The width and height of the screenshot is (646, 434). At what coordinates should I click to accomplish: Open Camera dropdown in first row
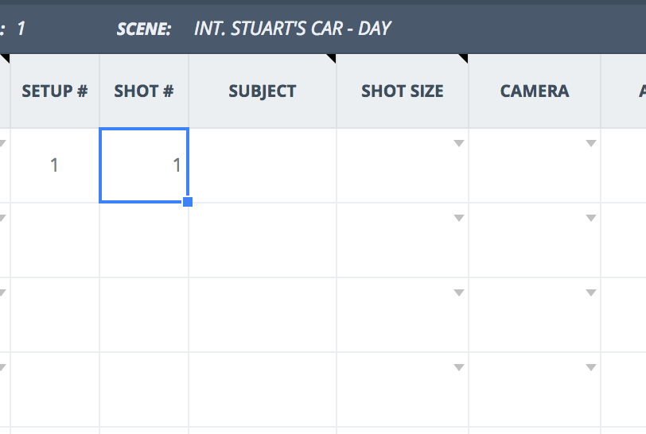(x=590, y=144)
